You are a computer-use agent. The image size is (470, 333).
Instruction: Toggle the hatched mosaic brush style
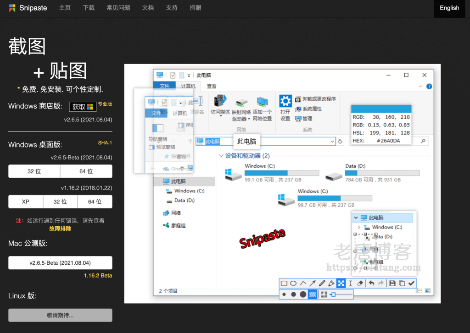click(313, 294)
